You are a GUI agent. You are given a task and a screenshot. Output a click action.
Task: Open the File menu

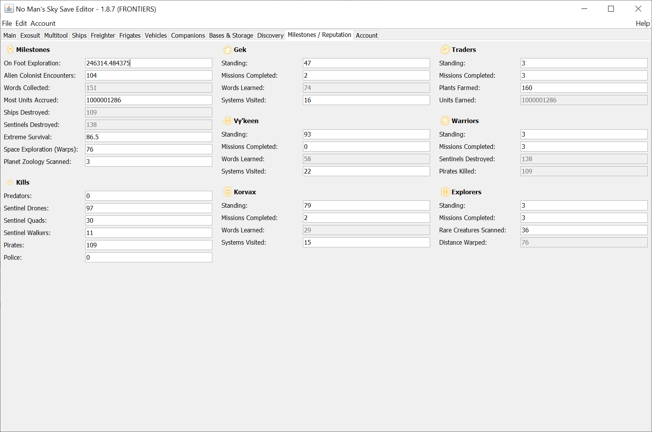[7, 23]
